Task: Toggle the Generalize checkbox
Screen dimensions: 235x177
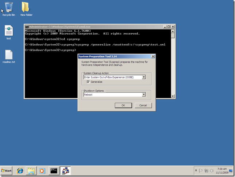Action: (88, 82)
